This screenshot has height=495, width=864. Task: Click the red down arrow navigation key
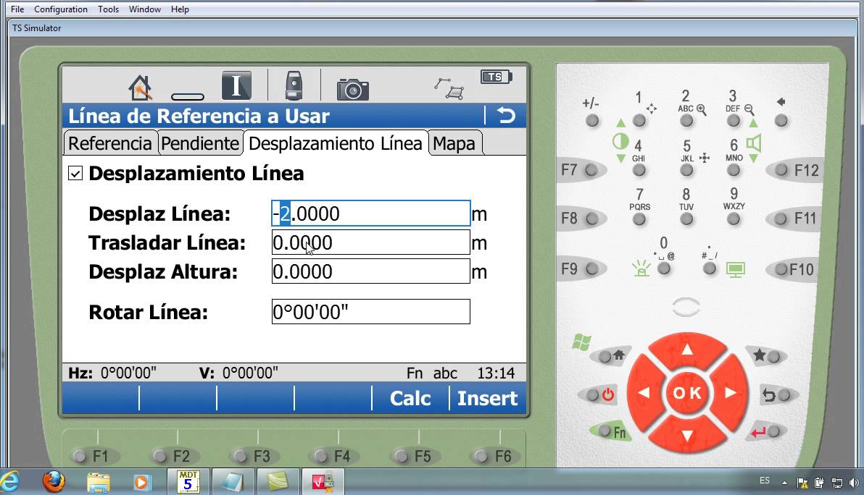click(x=687, y=436)
